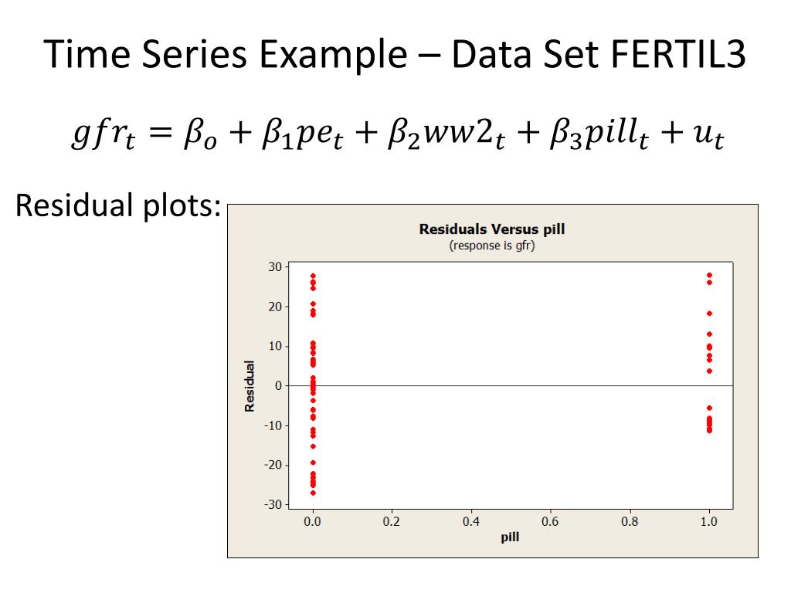The width and height of the screenshot is (791, 593).
Task: Click the 0.8 x-axis tick label
Action: click(x=630, y=521)
